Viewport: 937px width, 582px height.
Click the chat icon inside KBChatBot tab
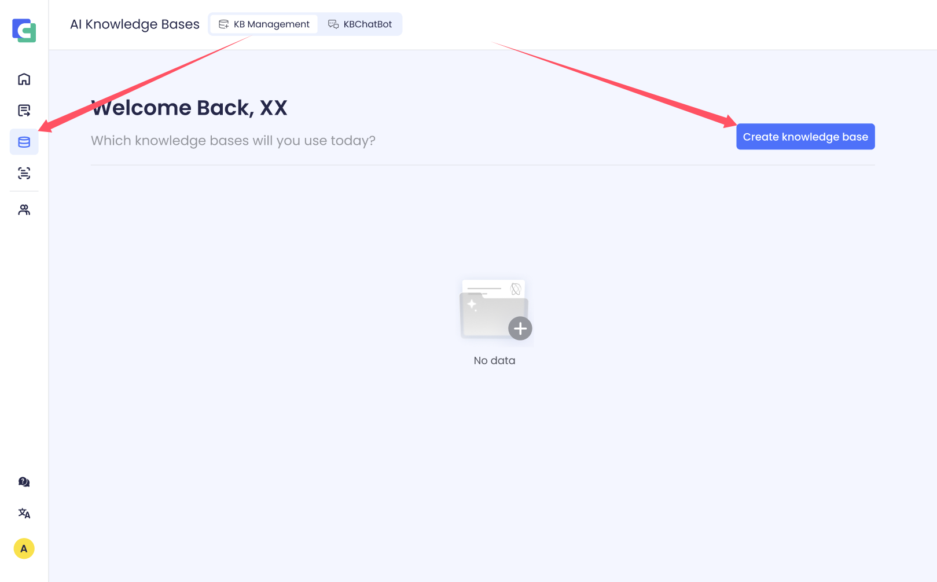333,24
